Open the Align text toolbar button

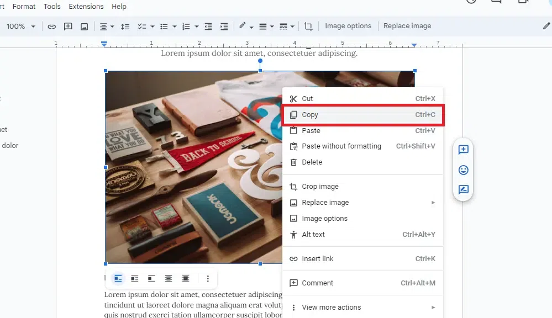pyautogui.click(x=103, y=26)
